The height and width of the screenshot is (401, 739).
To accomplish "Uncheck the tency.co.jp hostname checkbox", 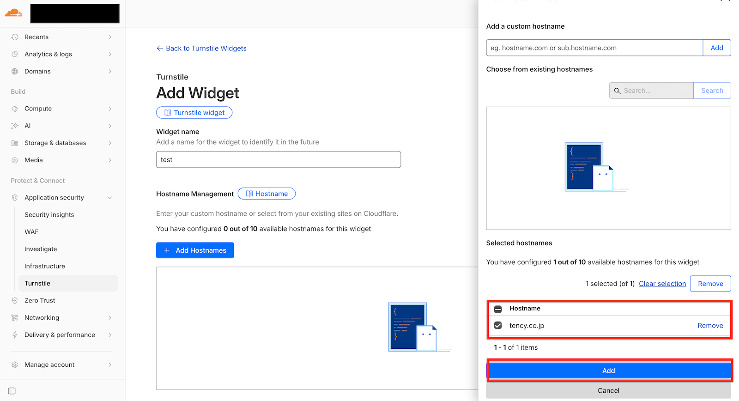I will coord(498,325).
